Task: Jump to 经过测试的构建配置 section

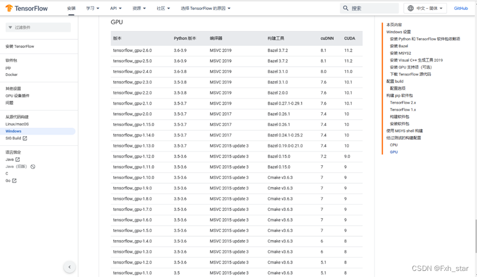Action: (404, 138)
